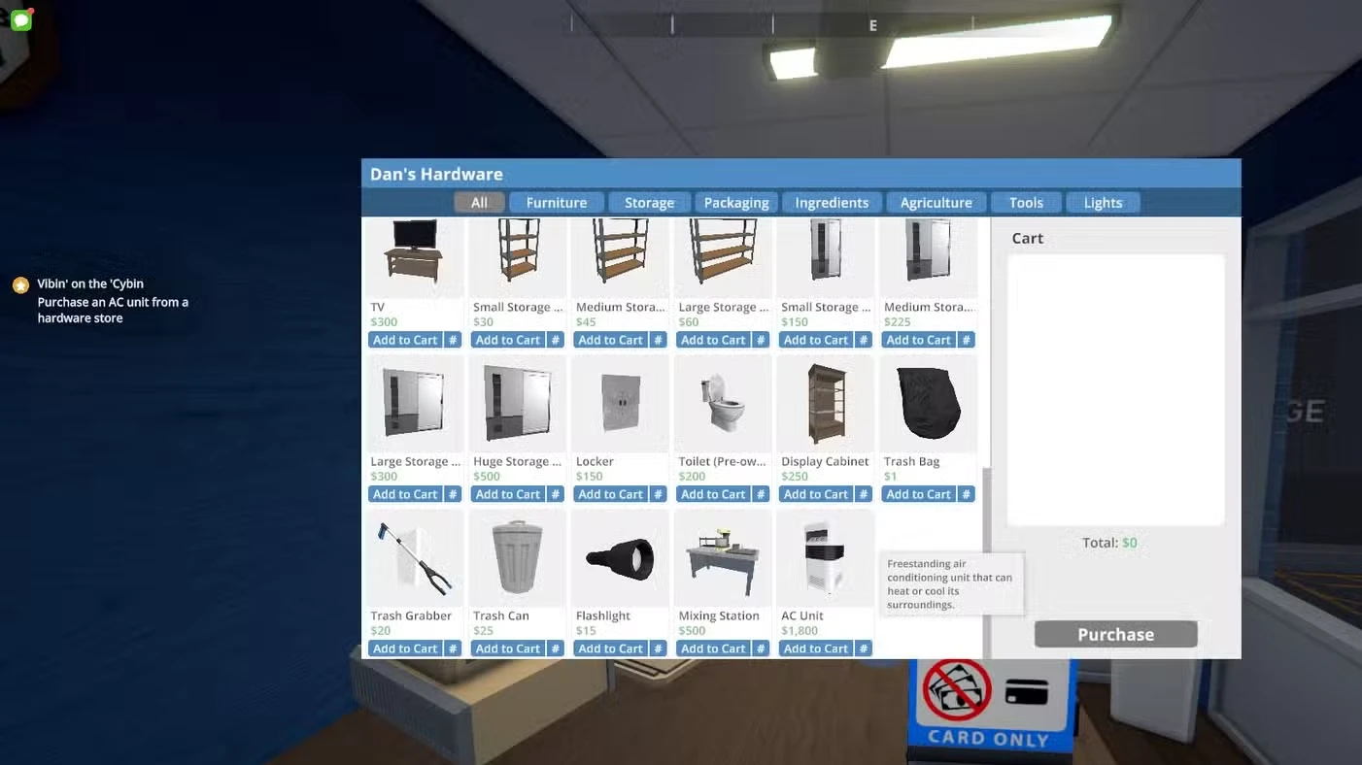Select the $300 Large Storage closet image
The width and height of the screenshot is (1362, 765).
pos(415,403)
